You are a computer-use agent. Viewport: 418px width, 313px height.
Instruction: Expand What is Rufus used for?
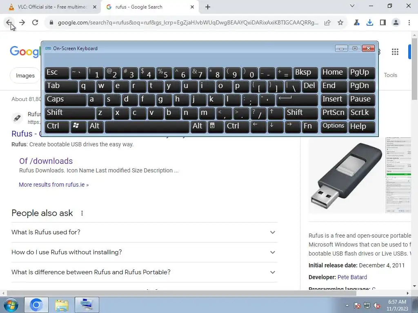click(145, 232)
